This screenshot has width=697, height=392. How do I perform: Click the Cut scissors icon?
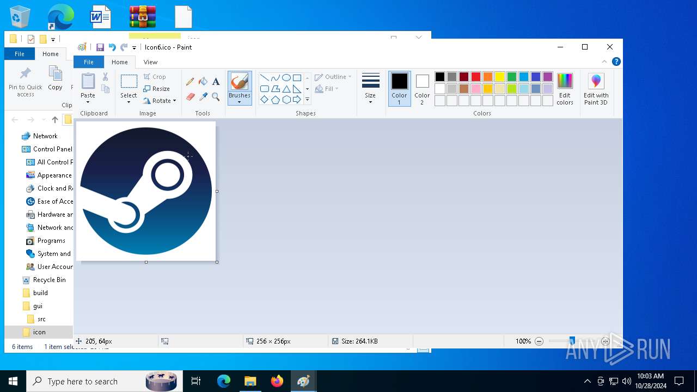[x=106, y=77]
